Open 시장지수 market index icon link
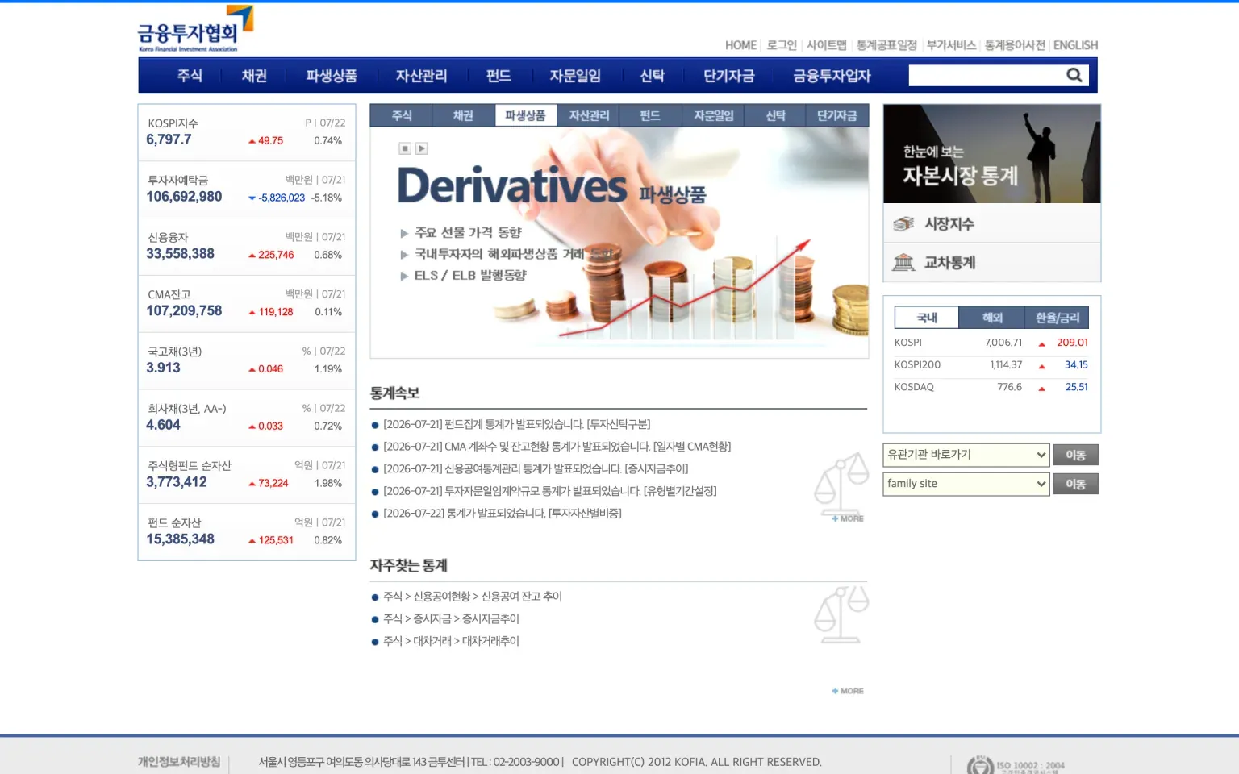Image resolution: width=1239 pixels, height=774 pixels. pyautogui.click(x=903, y=223)
